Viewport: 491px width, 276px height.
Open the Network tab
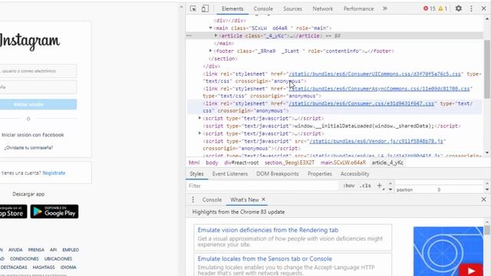322,8
